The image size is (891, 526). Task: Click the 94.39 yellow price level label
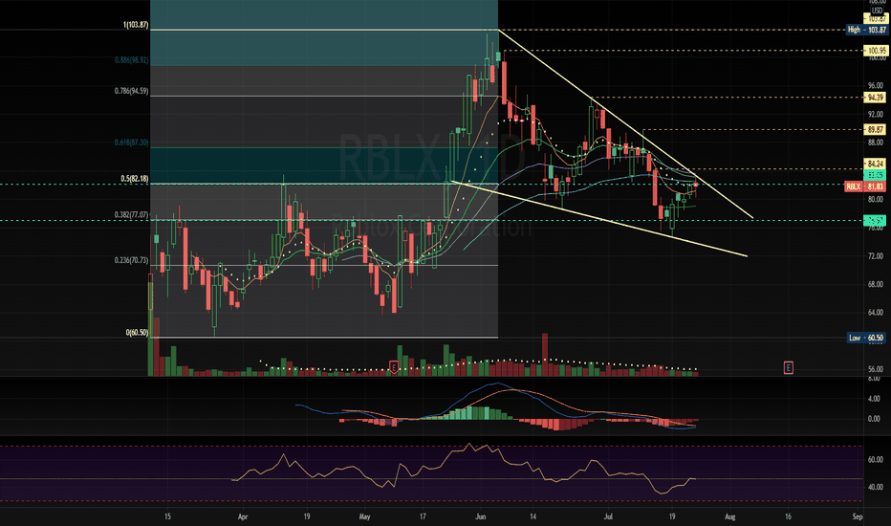coord(875,98)
